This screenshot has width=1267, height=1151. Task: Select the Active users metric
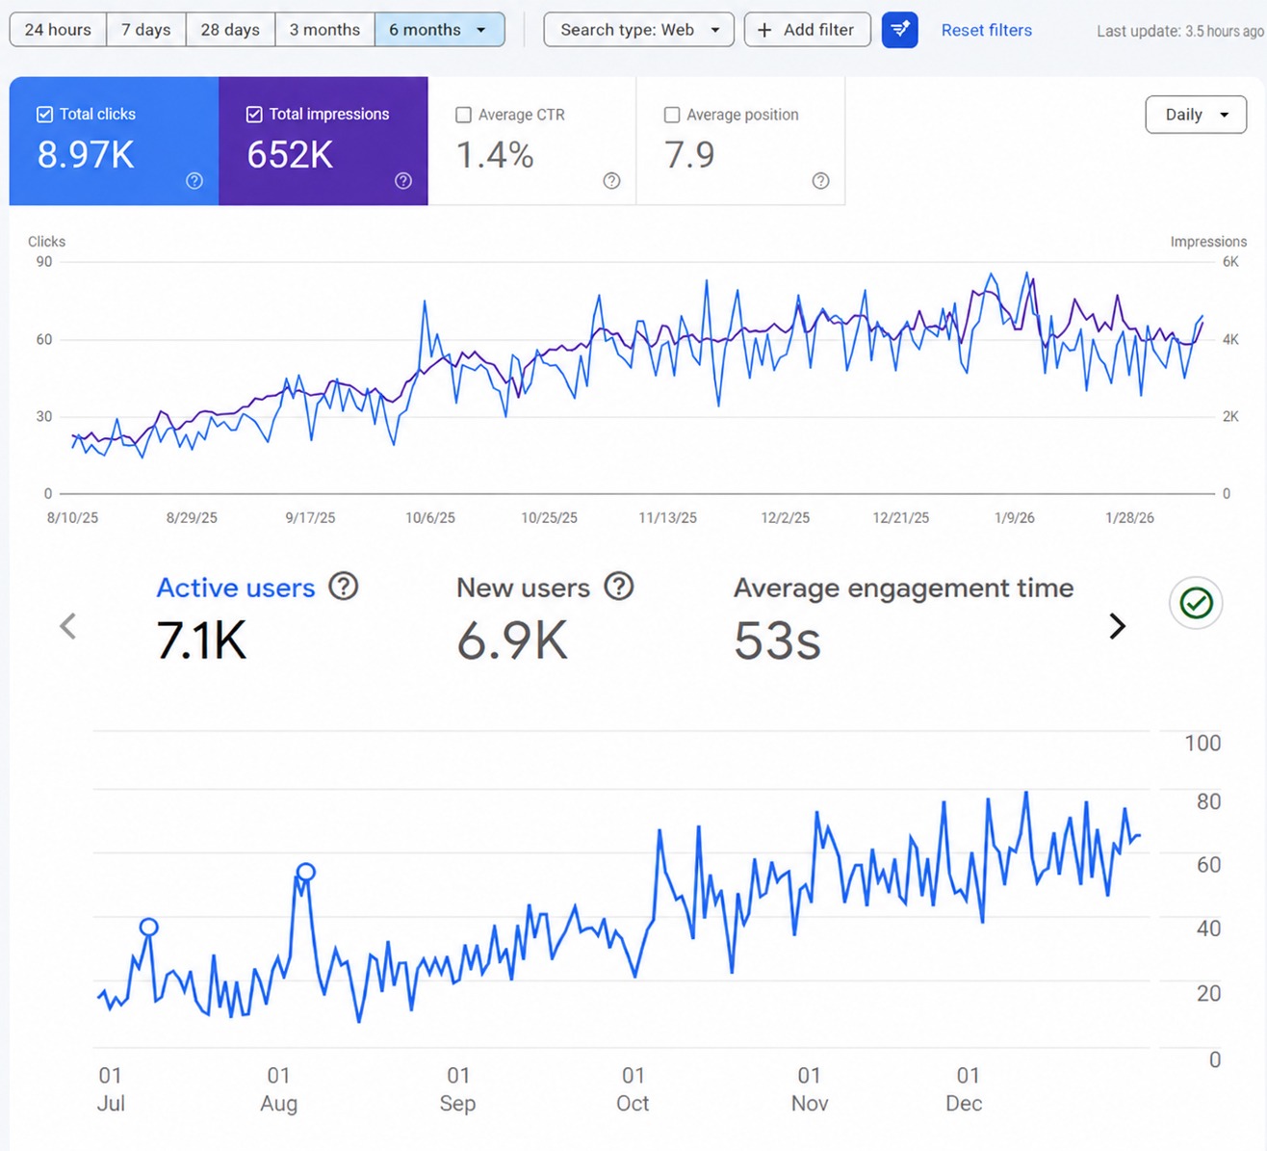tap(236, 588)
